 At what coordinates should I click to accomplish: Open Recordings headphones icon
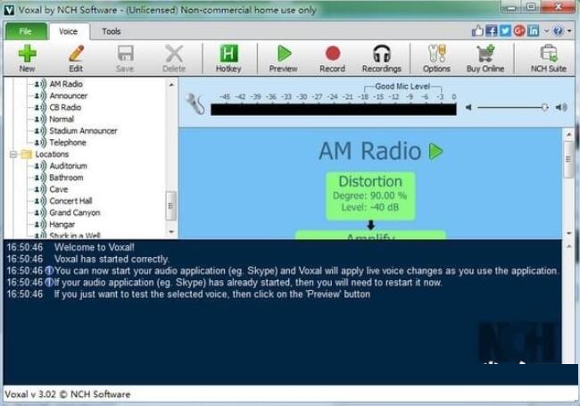coord(381,54)
